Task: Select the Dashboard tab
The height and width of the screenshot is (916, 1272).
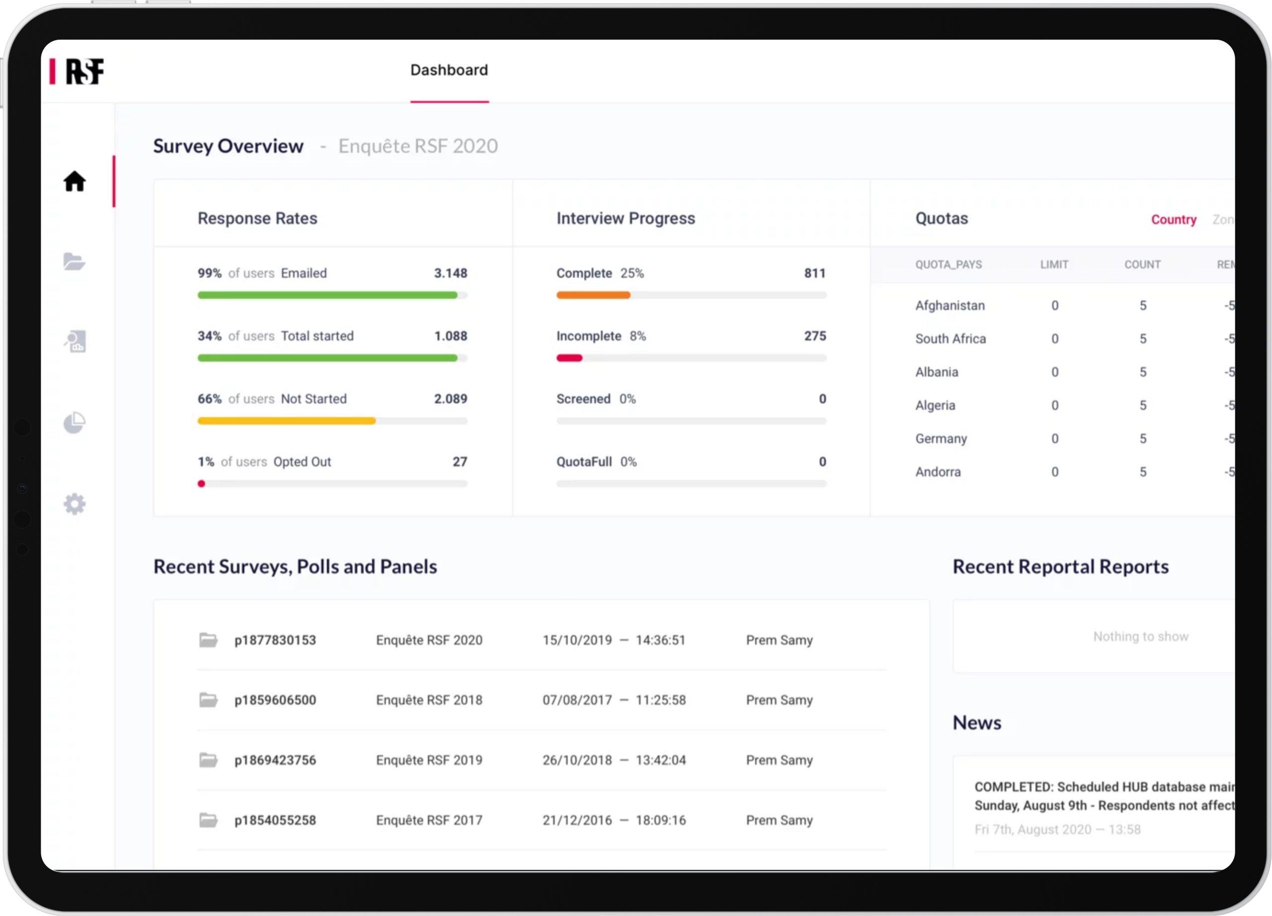Action: click(449, 70)
